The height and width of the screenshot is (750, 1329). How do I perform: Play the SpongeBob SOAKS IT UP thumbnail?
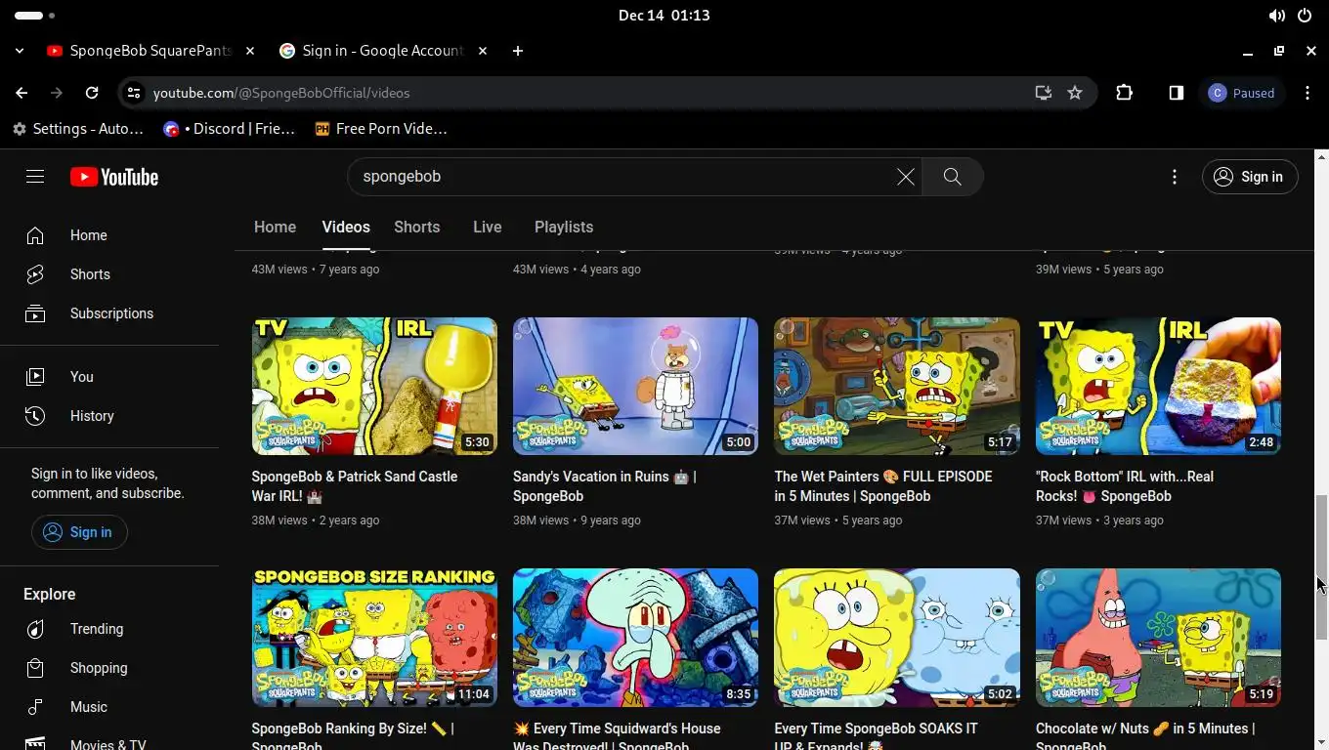(897, 638)
